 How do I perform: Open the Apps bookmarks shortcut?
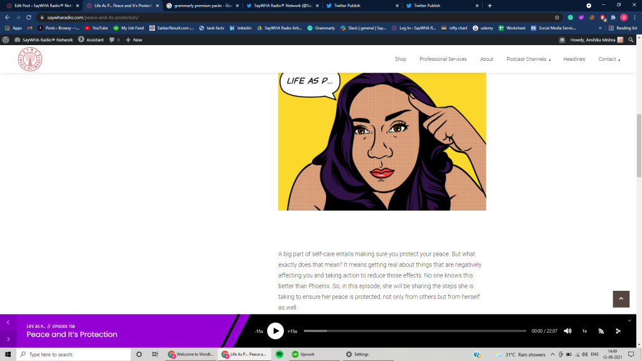13,28
